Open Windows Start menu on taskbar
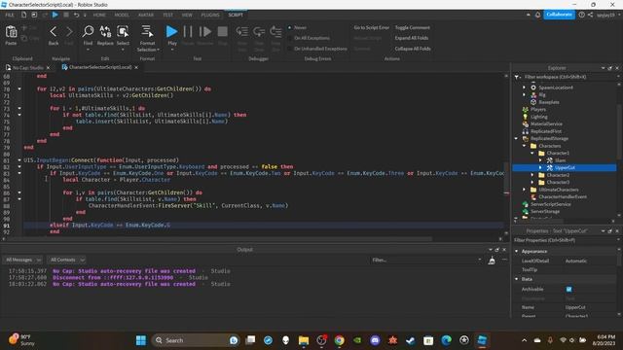Viewport: 623px width, 350px height. [x=141, y=340]
